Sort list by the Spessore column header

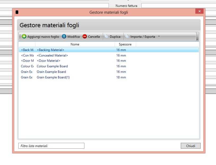coord(125,44)
